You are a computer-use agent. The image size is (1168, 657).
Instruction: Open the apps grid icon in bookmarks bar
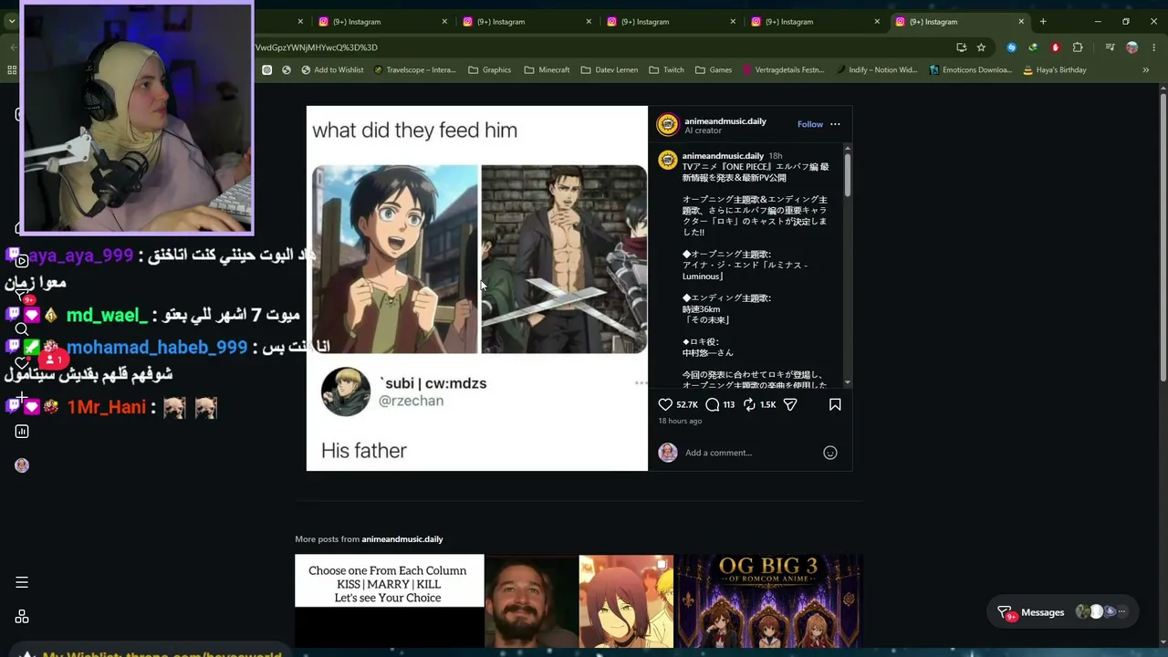click(x=12, y=69)
